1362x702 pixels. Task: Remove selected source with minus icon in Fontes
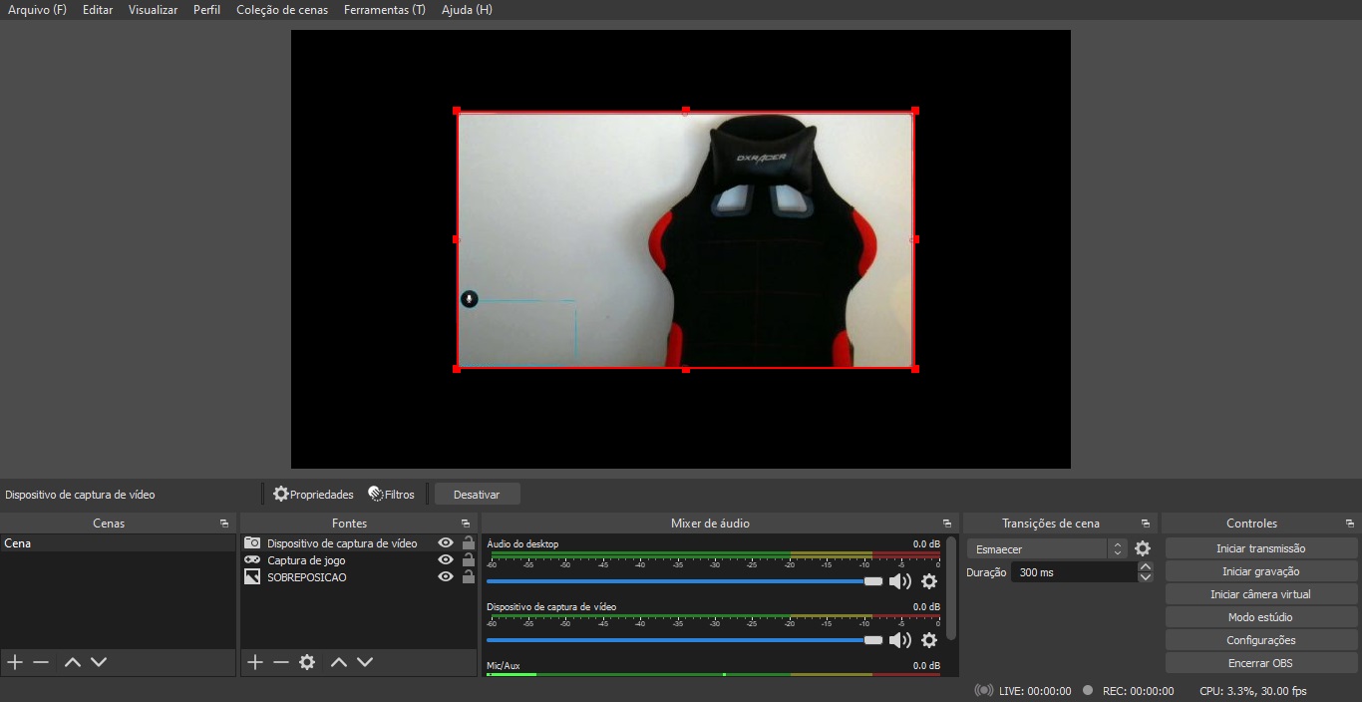pyautogui.click(x=281, y=662)
